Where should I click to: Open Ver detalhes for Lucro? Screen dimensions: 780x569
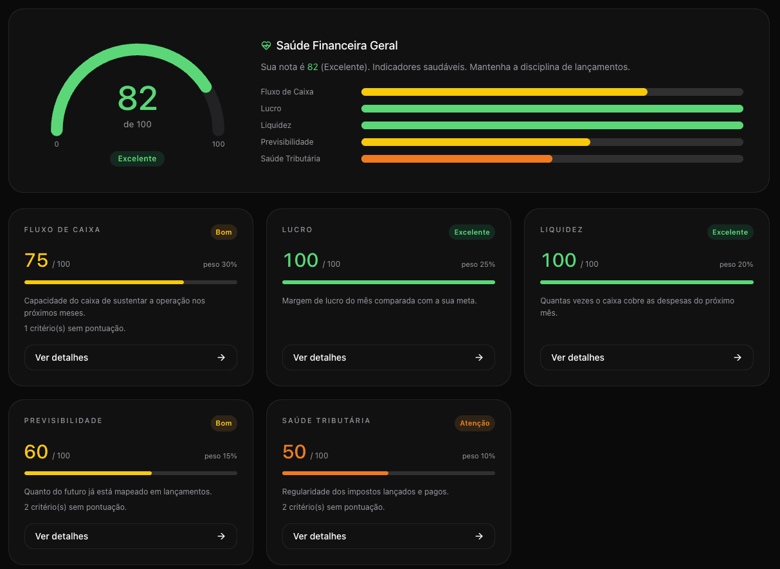pos(388,357)
